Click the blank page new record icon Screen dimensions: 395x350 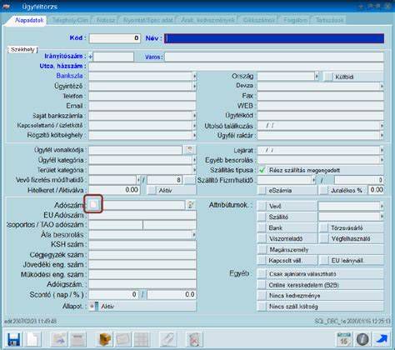click(33, 339)
